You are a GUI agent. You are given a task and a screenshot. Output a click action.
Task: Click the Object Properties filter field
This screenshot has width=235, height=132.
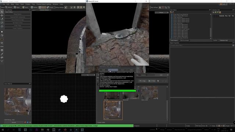pos(201,45)
